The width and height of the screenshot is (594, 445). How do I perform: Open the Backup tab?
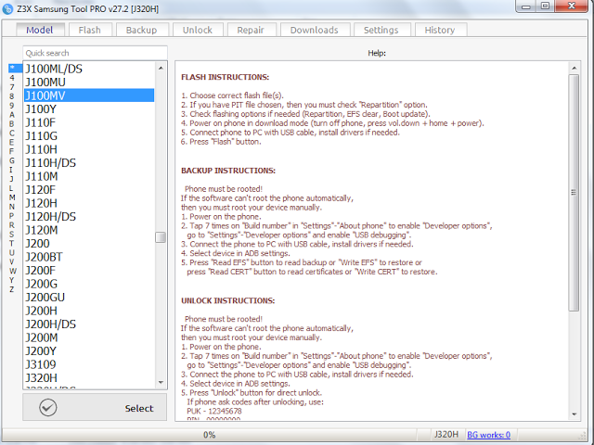coord(141,30)
